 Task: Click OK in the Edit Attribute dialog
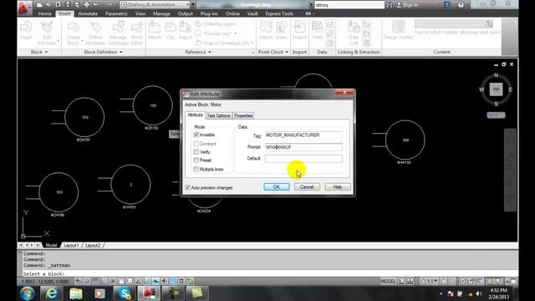(277, 187)
